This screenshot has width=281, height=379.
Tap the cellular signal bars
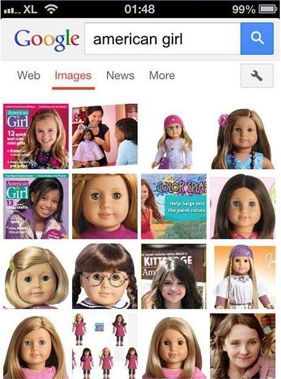point(12,10)
